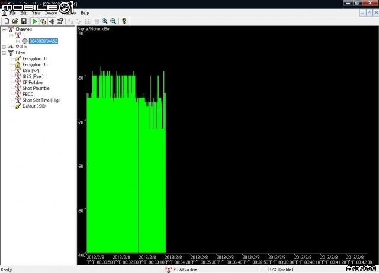Open the Edit menu

pyautogui.click(x=24, y=13)
